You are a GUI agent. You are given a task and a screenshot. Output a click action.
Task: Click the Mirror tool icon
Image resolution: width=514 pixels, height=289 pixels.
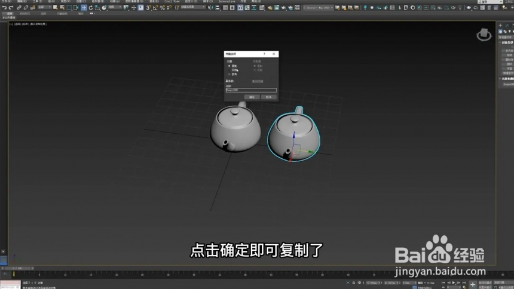(210, 8)
